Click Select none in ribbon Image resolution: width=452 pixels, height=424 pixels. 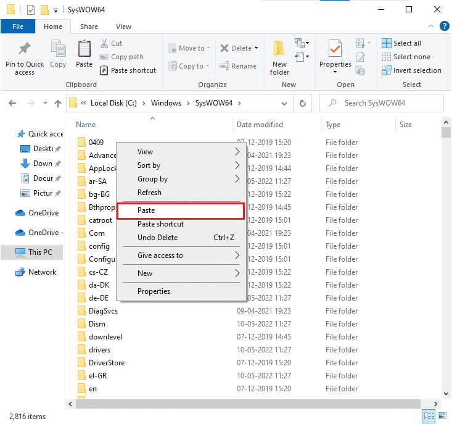click(x=406, y=57)
